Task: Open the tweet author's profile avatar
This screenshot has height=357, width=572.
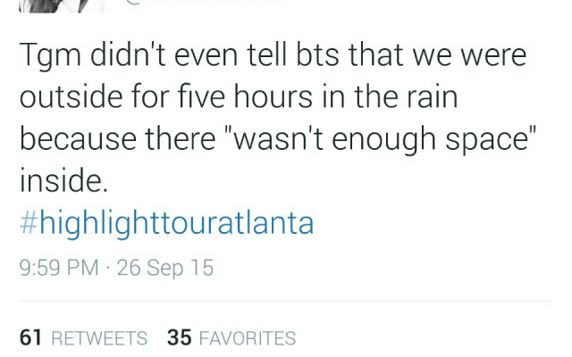Action: (x=62, y=6)
